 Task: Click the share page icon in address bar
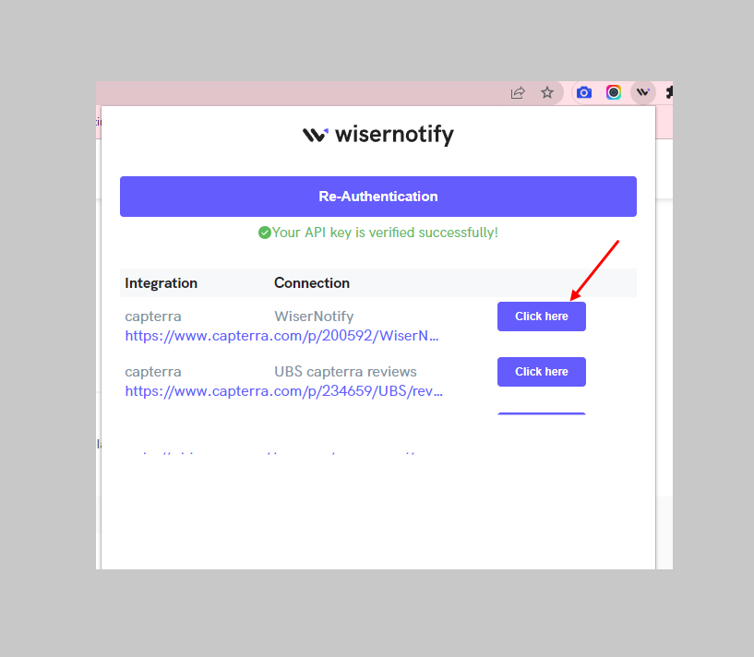pos(518,93)
